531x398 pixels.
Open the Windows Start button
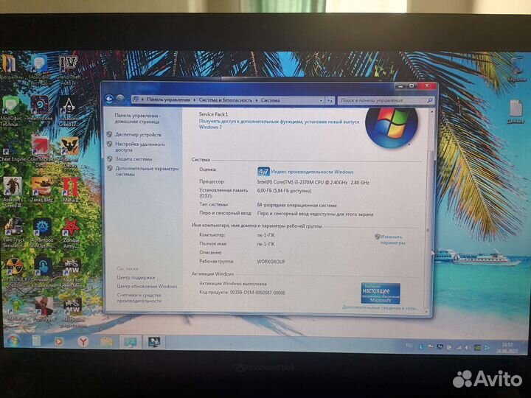pos(13,341)
